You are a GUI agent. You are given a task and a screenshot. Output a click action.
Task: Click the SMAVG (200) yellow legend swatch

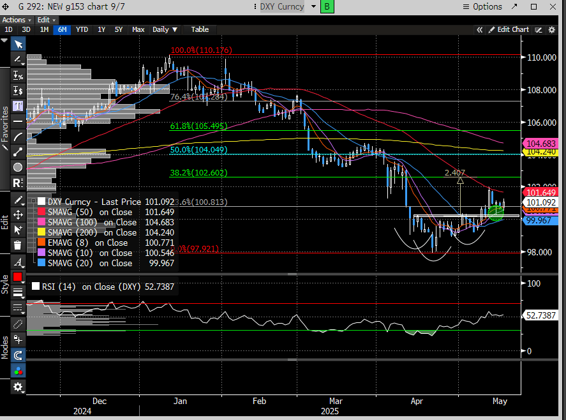(x=41, y=232)
